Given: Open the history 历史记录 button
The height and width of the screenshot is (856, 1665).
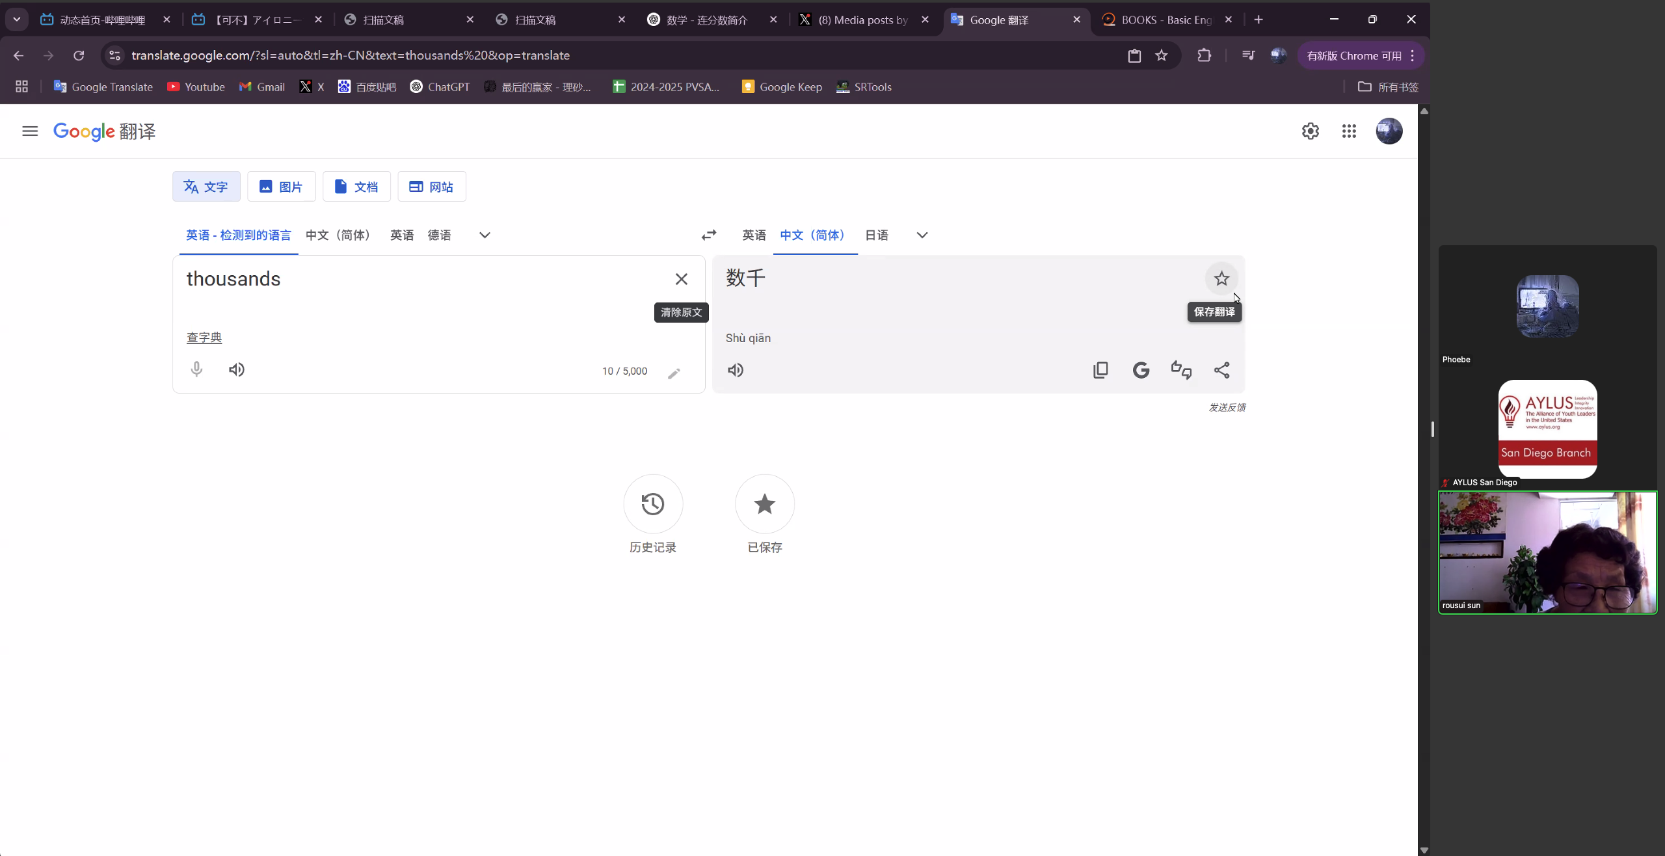Looking at the screenshot, I should tap(653, 504).
